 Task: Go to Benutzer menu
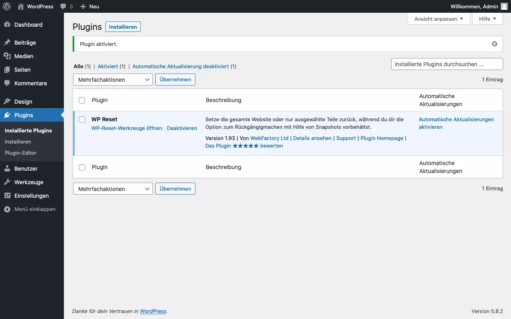pos(32,169)
